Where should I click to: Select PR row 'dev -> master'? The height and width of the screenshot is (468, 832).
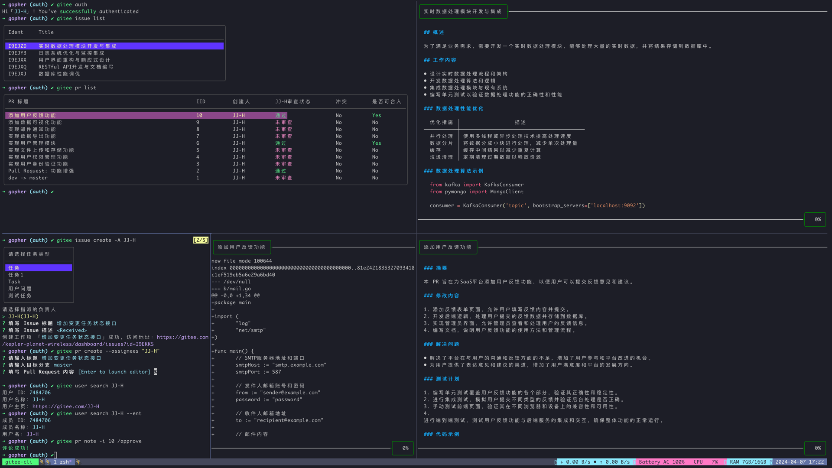tap(205, 178)
